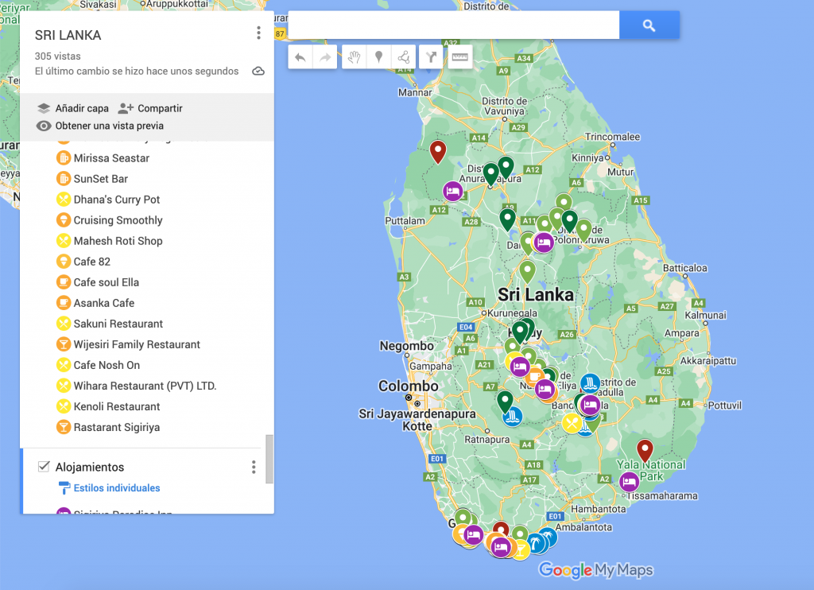Select Cafe soul Ella list entry
This screenshot has width=814, height=590.
click(106, 282)
